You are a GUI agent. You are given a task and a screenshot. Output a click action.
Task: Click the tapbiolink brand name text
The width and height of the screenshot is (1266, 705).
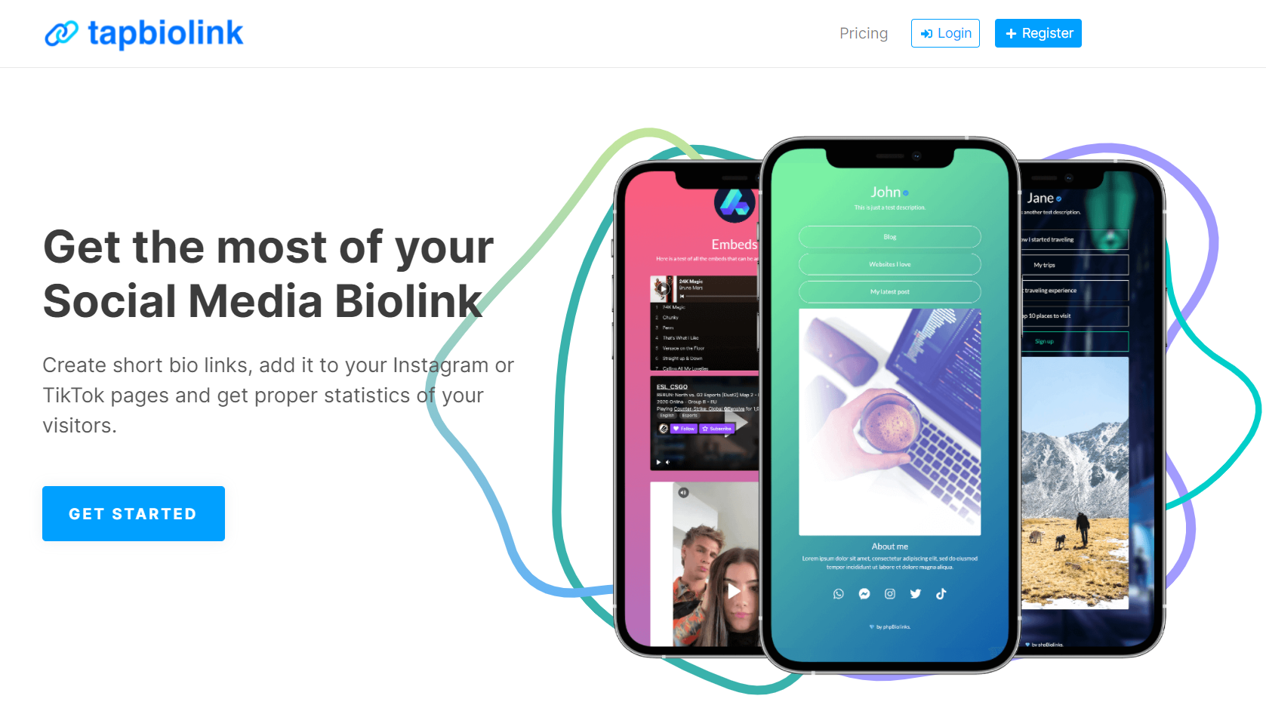[165, 34]
